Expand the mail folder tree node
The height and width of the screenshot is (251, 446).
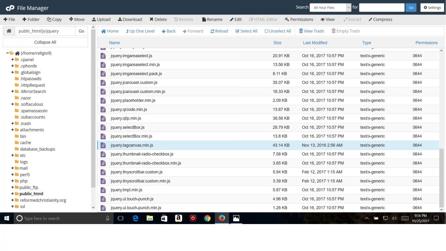point(13,168)
